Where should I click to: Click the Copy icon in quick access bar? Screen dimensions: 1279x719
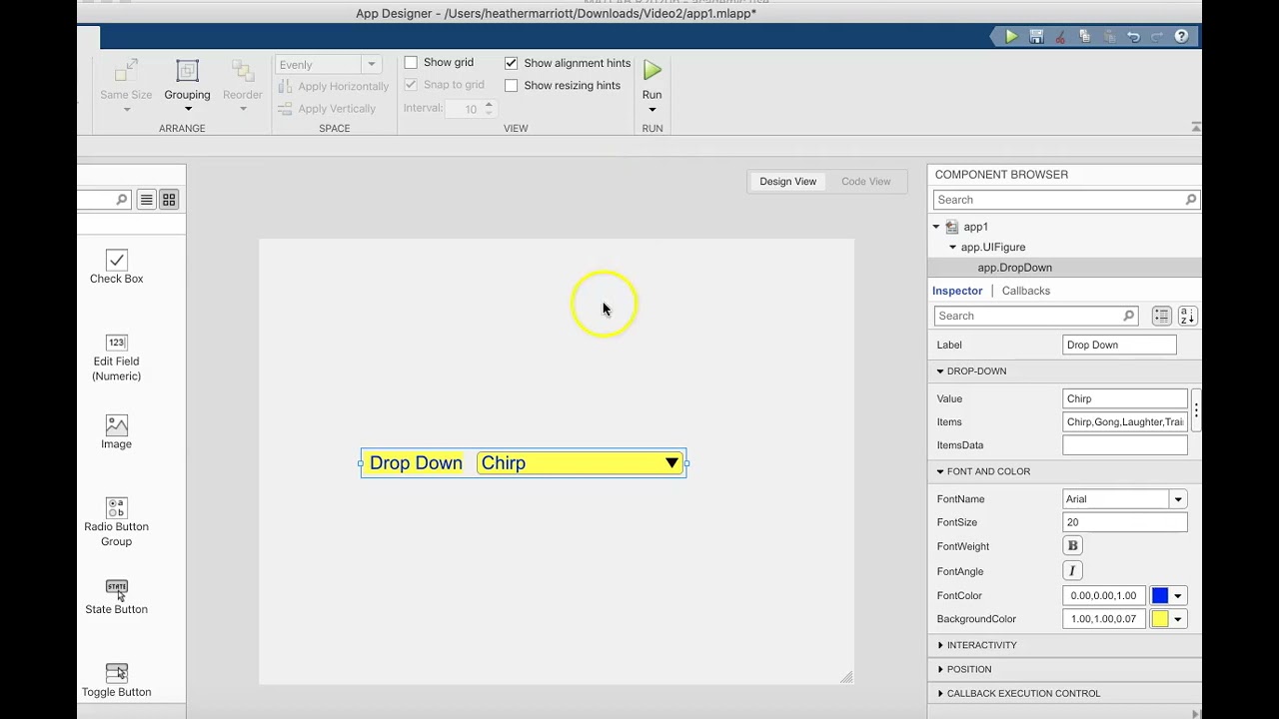tap(1085, 37)
